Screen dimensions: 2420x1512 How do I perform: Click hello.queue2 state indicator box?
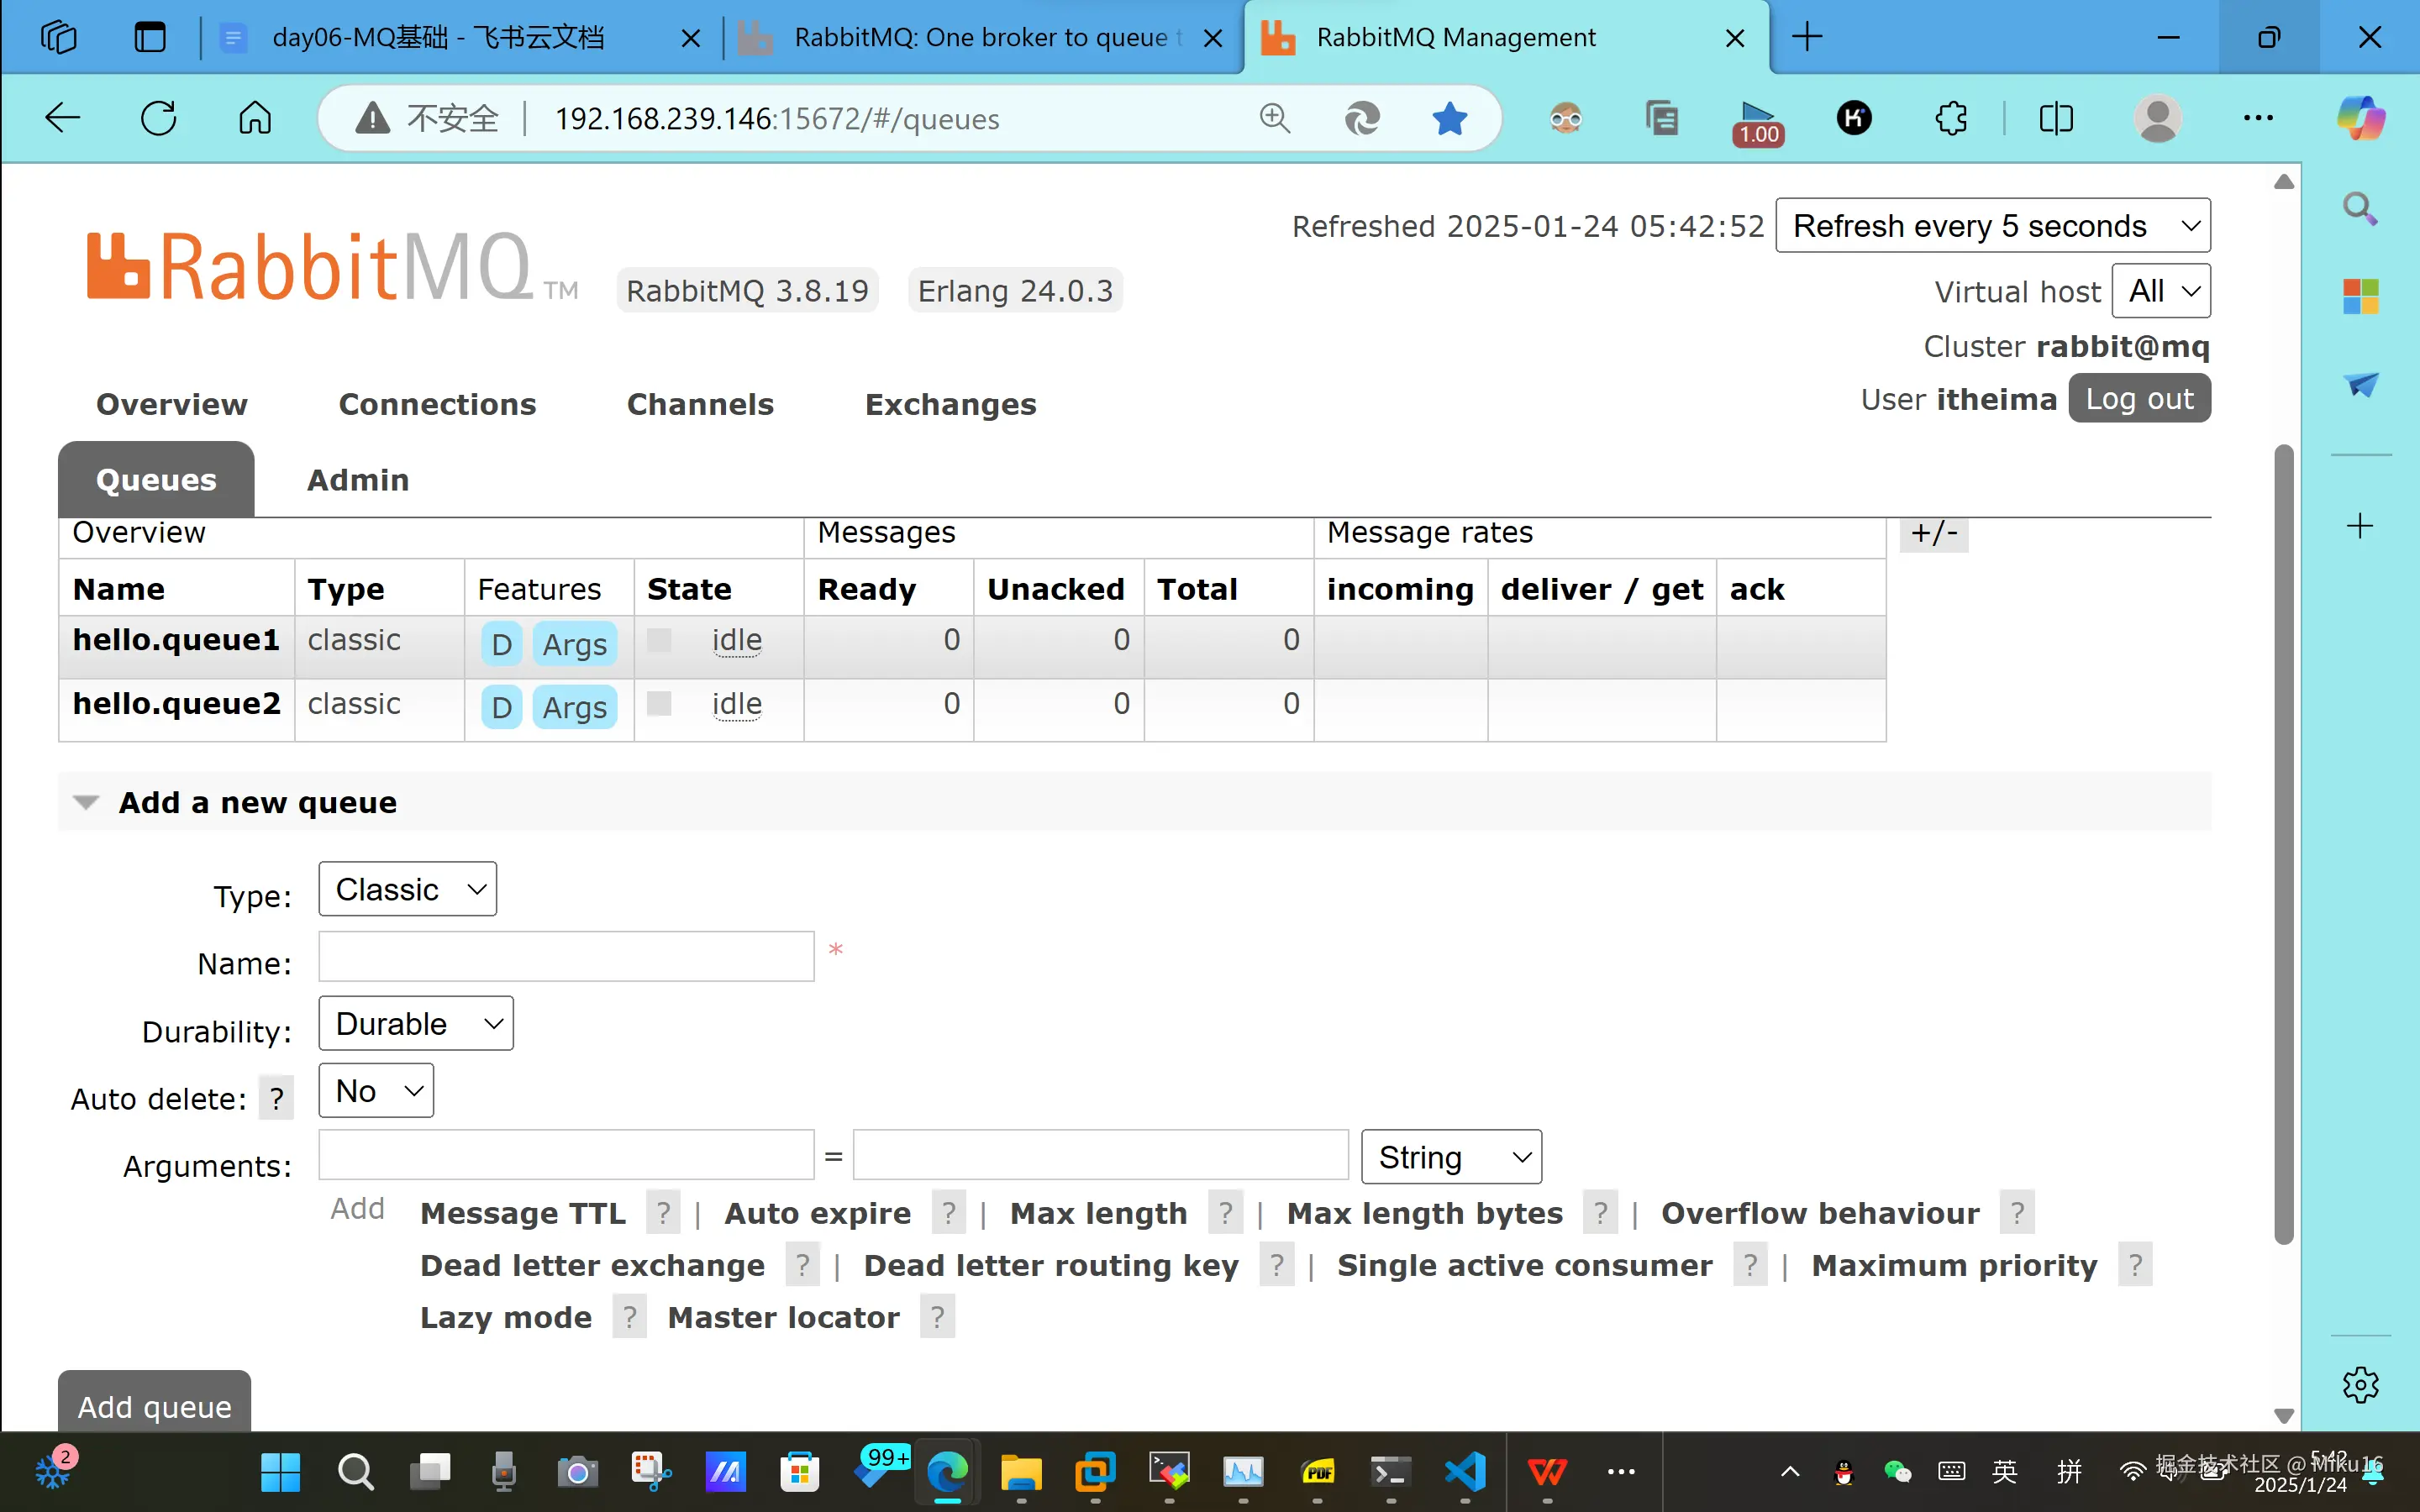point(659,704)
